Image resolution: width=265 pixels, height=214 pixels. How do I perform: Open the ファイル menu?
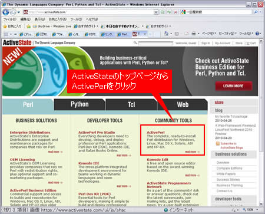(x=10, y=19)
